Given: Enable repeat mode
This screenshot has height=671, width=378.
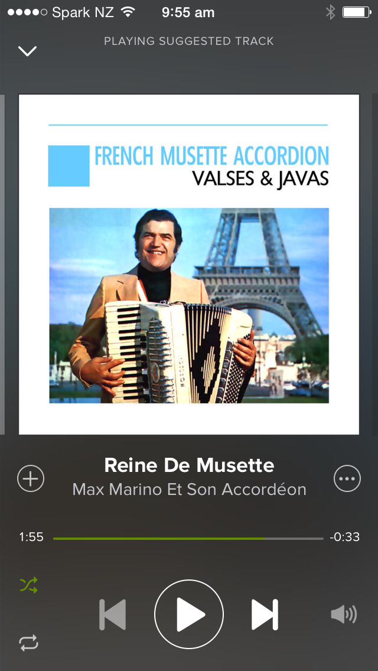Looking at the screenshot, I should click(x=29, y=643).
